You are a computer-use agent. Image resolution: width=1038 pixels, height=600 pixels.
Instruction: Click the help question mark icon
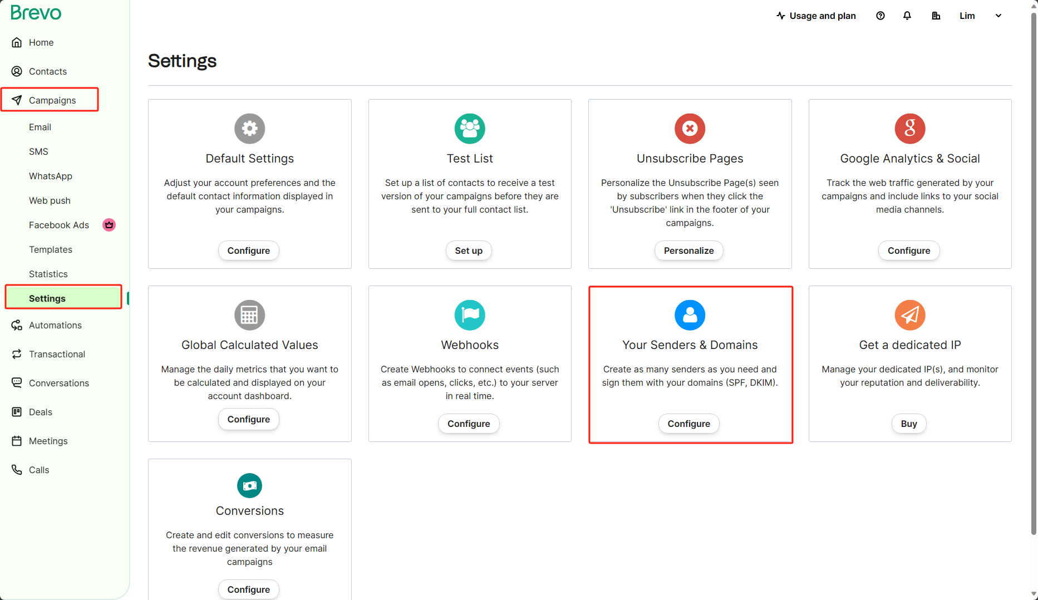(x=880, y=16)
